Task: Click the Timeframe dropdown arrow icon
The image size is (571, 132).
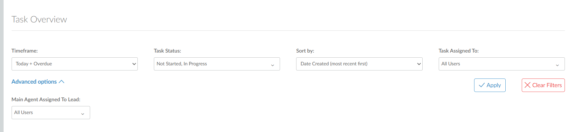Action: (x=134, y=64)
